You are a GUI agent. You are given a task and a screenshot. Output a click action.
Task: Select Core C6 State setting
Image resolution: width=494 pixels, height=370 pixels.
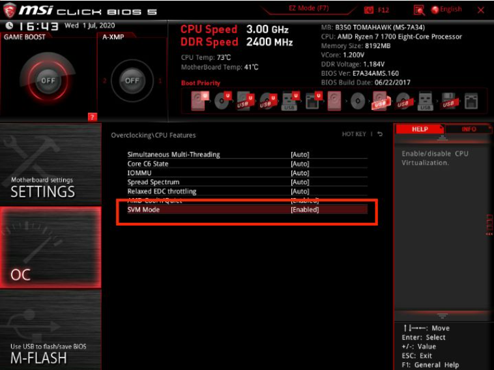point(148,164)
